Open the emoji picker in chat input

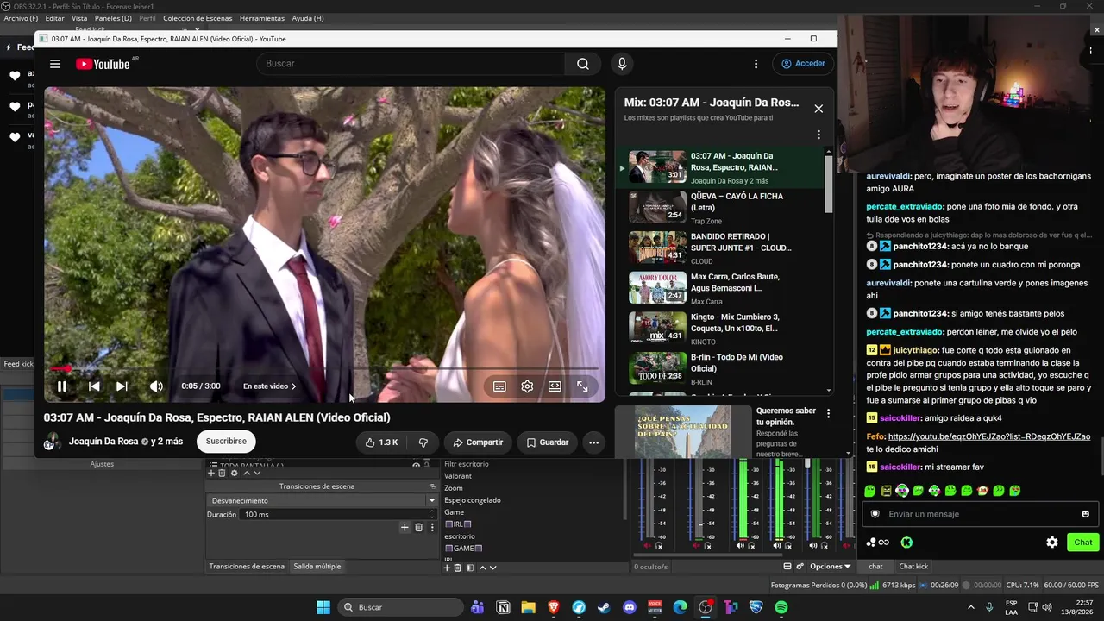[x=1085, y=514]
